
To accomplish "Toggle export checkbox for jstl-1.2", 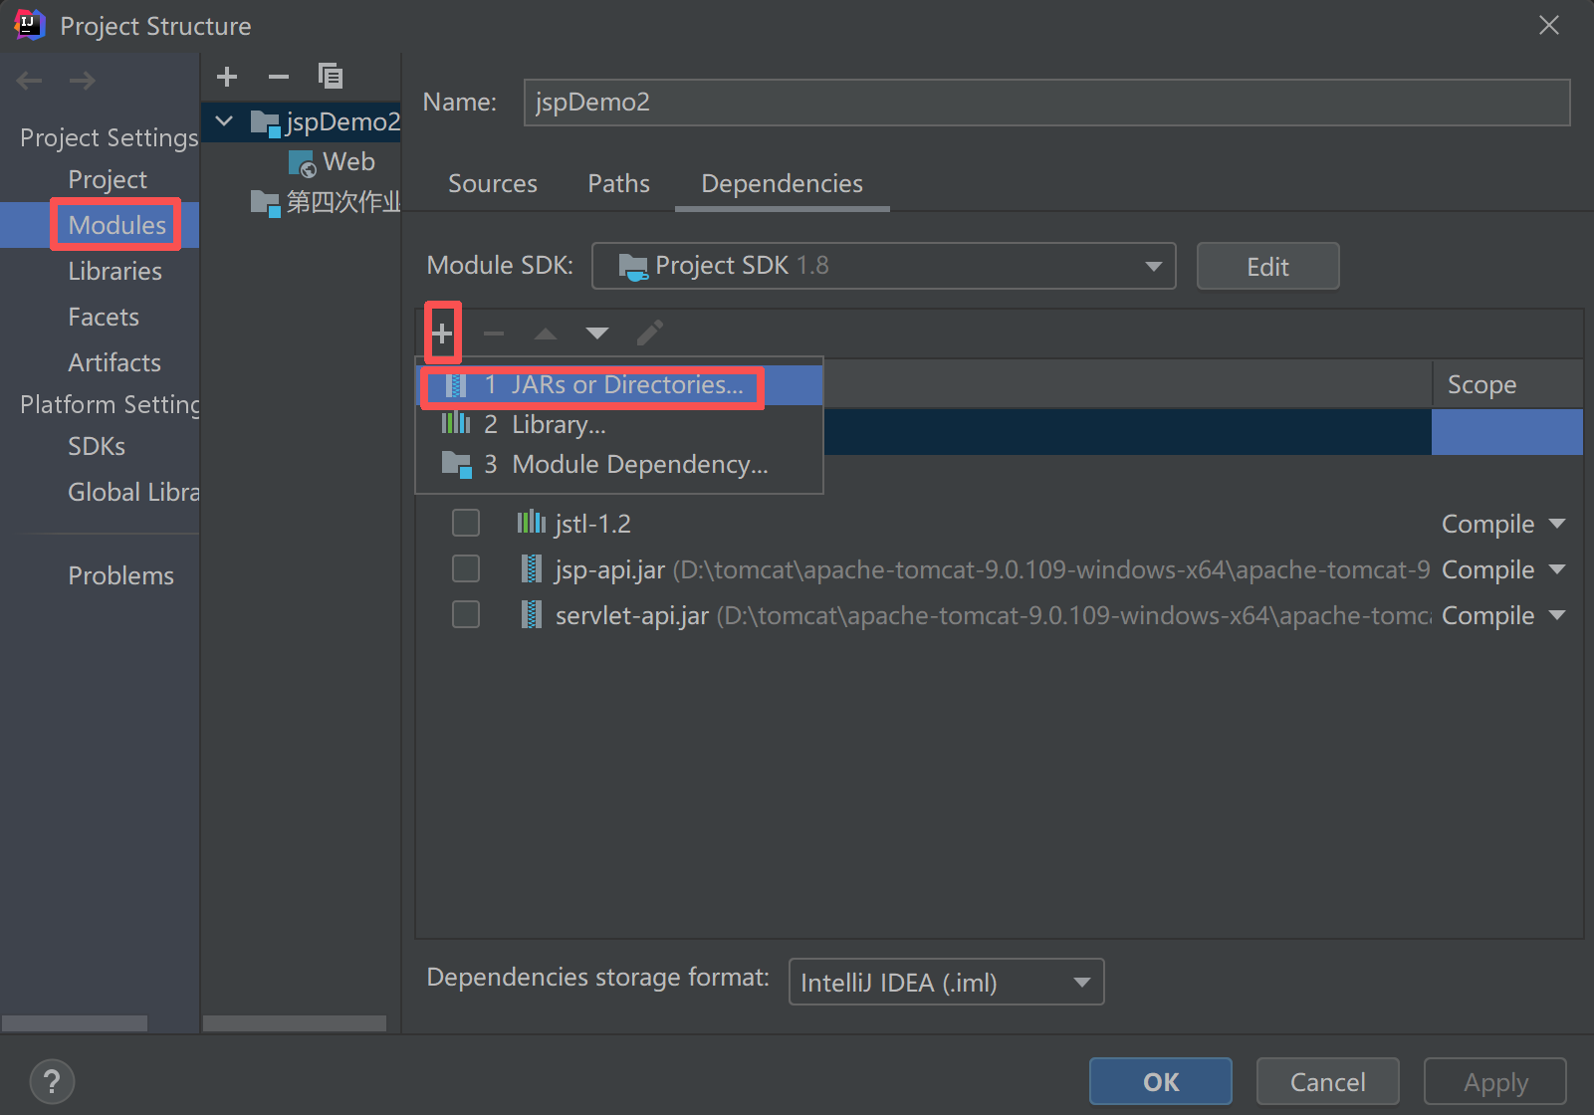I will 466,523.
